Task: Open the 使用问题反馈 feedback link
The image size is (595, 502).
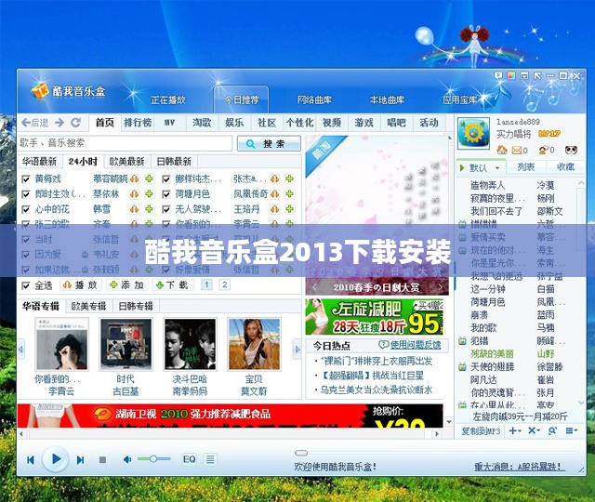Action: 416,345
